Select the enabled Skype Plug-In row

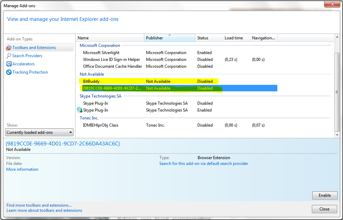coord(178,110)
